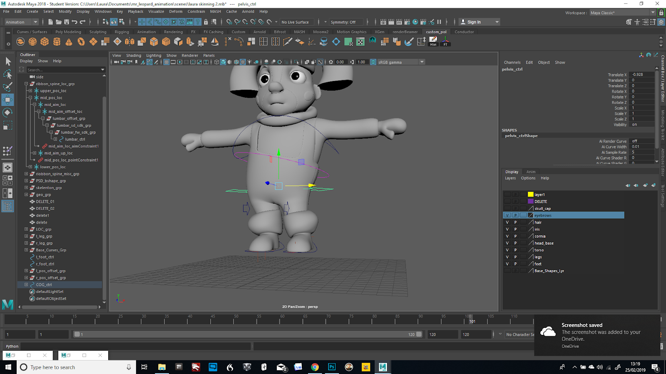Toggle playback P of head_base layer
666x374 pixels.
515,243
